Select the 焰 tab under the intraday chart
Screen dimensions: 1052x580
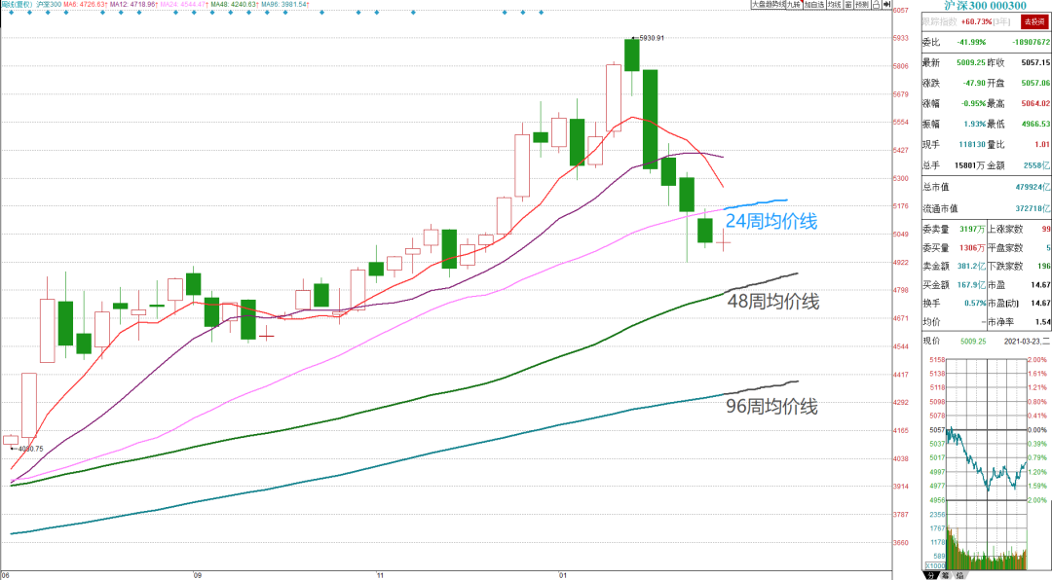[958, 575]
